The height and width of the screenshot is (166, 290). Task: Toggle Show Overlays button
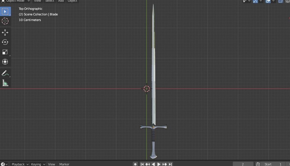268,1
